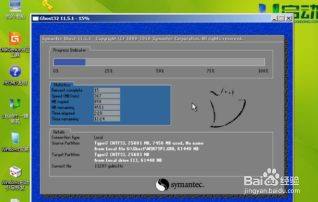Click the Ghost progress bar
Image resolution: width=318 pixels, height=202 pixels.
159,62
